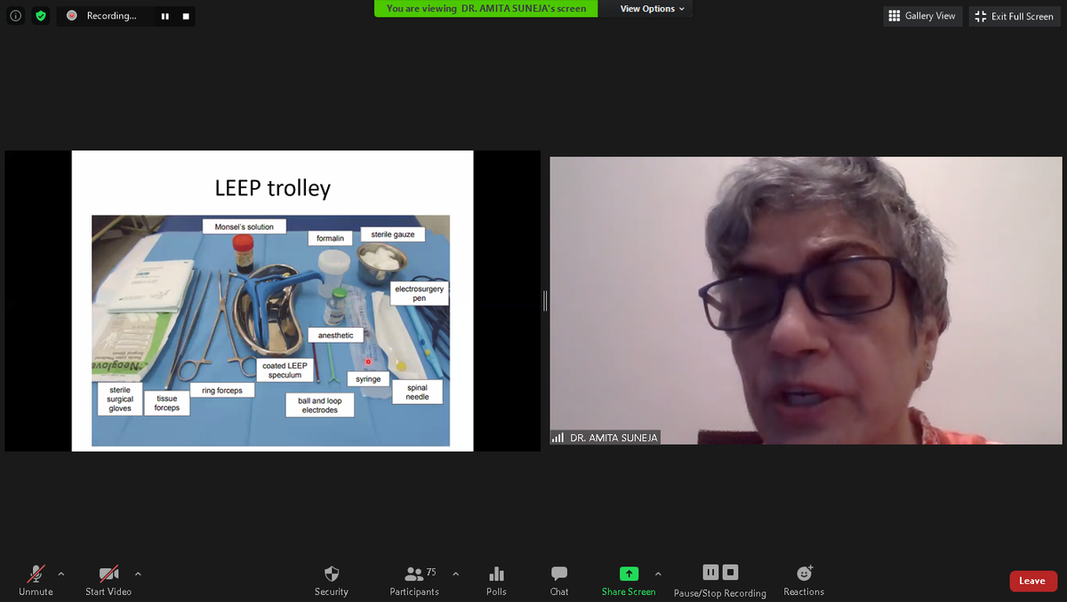Exit Full Screen mode
Viewport: 1067px width, 602px height.
coord(1014,16)
